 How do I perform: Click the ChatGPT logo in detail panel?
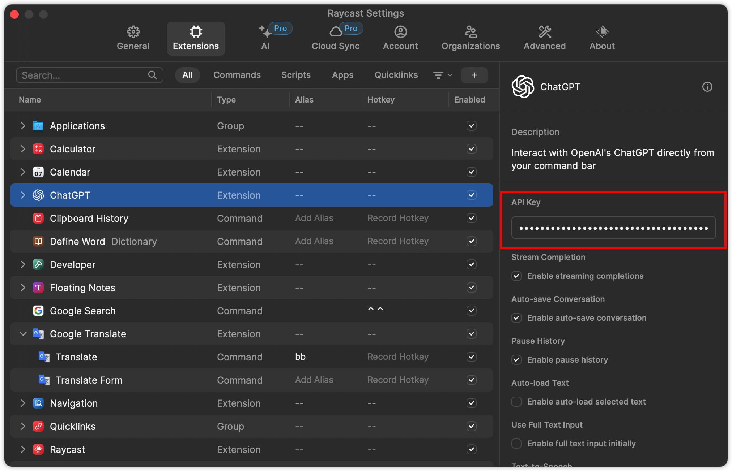point(523,87)
